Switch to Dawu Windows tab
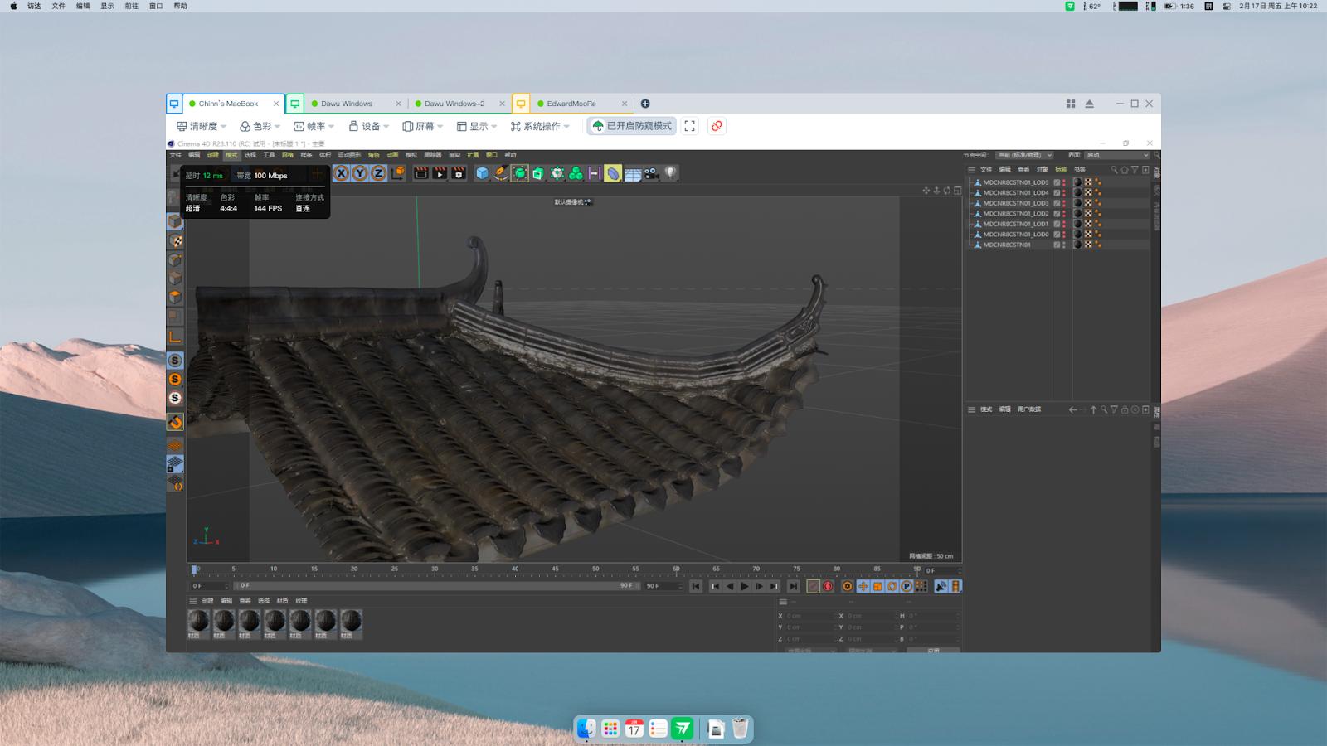The width and height of the screenshot is (1327, 746). click(346, 104)
